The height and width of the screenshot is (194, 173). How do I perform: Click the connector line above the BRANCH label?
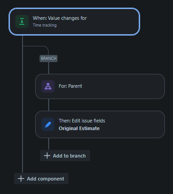click(49, 52)
